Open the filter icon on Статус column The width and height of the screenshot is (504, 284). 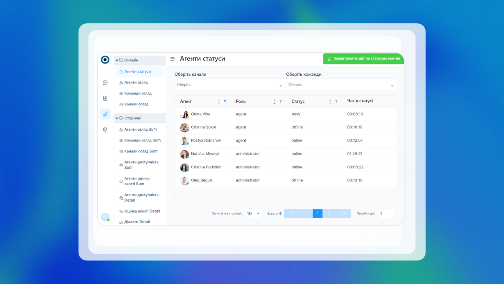pos(336,101)
